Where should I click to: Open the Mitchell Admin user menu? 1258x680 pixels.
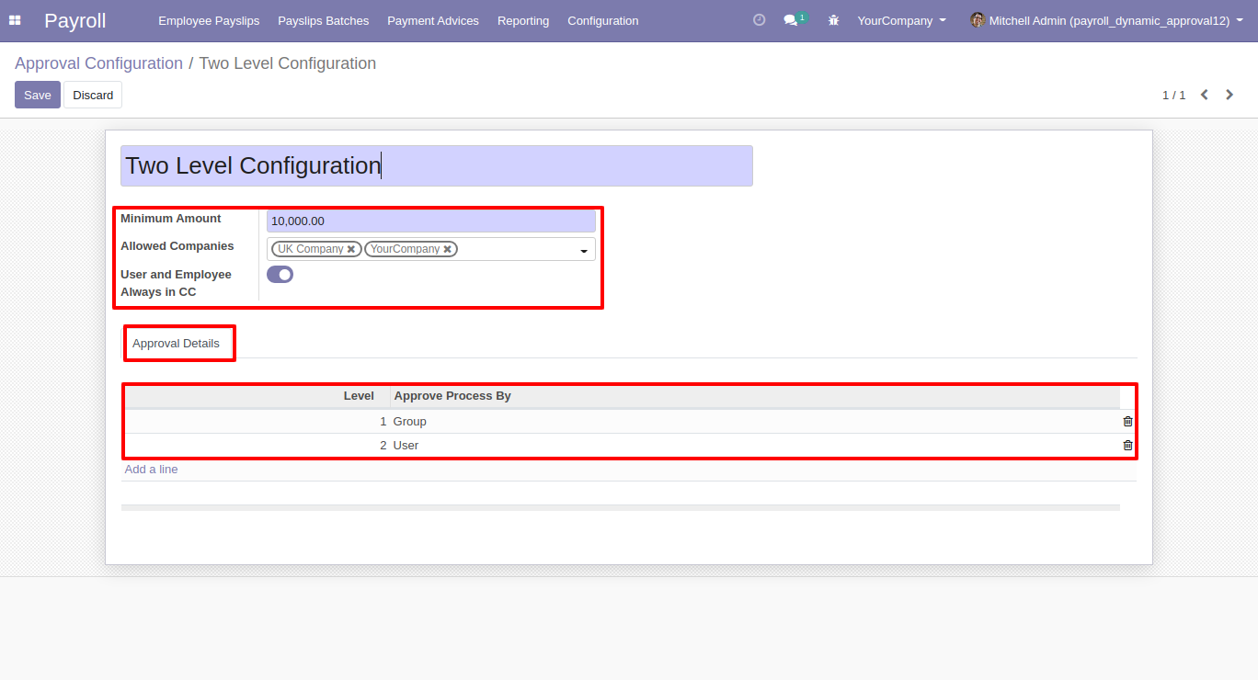click(x=1105, y=20)
